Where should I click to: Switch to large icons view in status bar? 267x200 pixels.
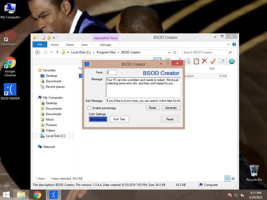coord(233,179)
